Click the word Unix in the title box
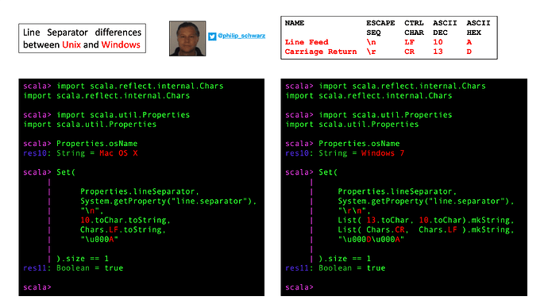 point(71,44)
